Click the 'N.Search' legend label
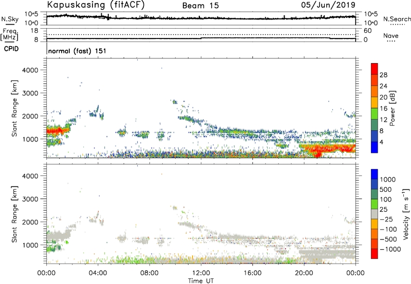 (x=397, y=19)
